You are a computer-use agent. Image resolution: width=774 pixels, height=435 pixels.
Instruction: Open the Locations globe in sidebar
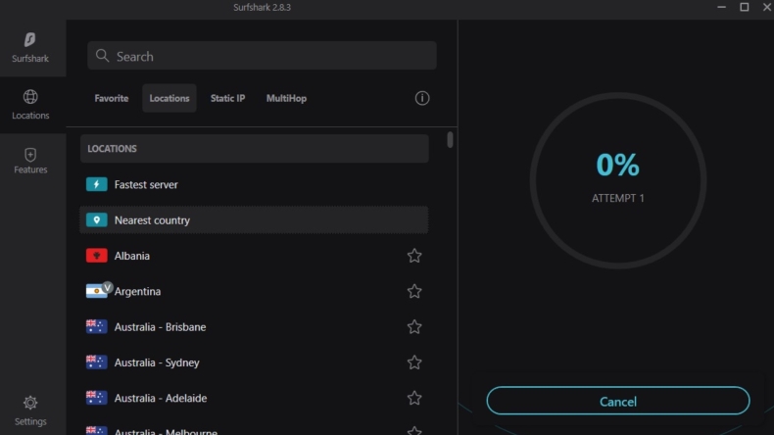[30, 104]
